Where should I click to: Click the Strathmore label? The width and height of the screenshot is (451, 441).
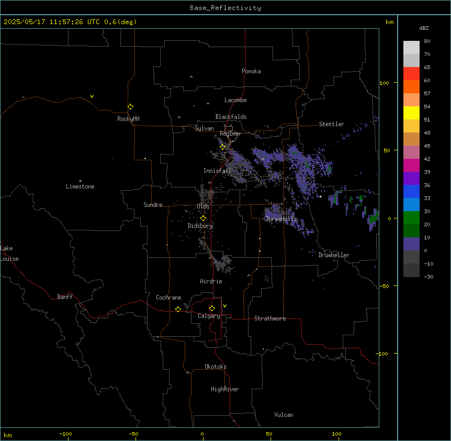[x=270, y=318]
